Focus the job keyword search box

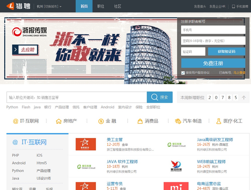pos(77,97)
